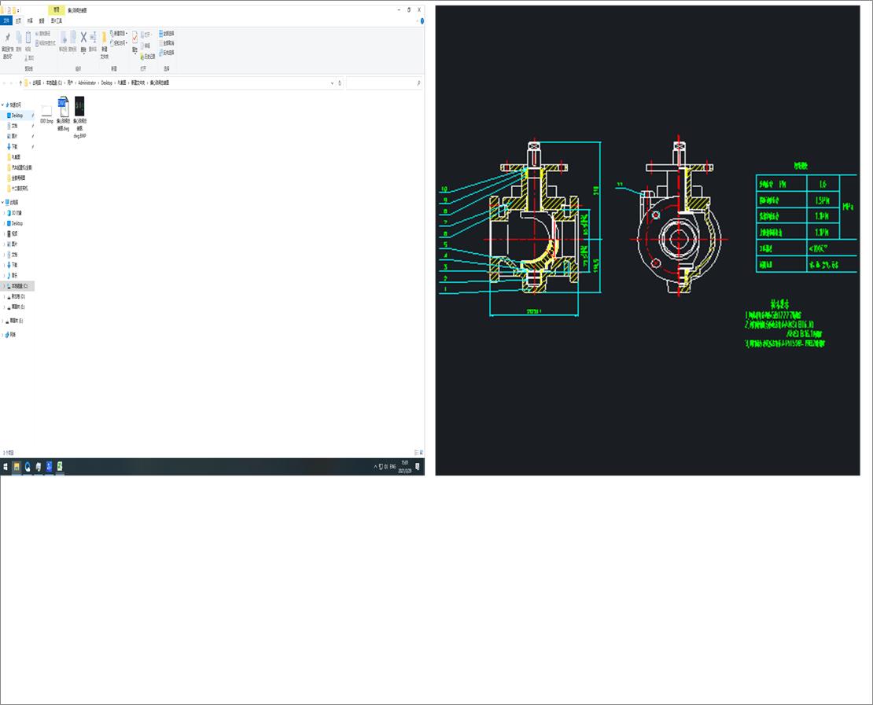The height and width of the screenshot is (705, 873).
Task: Select the .dwg drawing file in the folder
Action: tap(63, 113)
